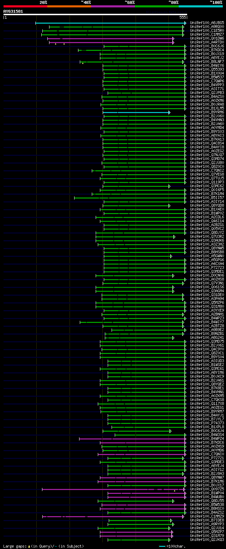The width and height of the screenshot is (226, 549).
Task: Click the red ~20% identity legend segment
Action: pyautogui.click(x=25, y=6)
